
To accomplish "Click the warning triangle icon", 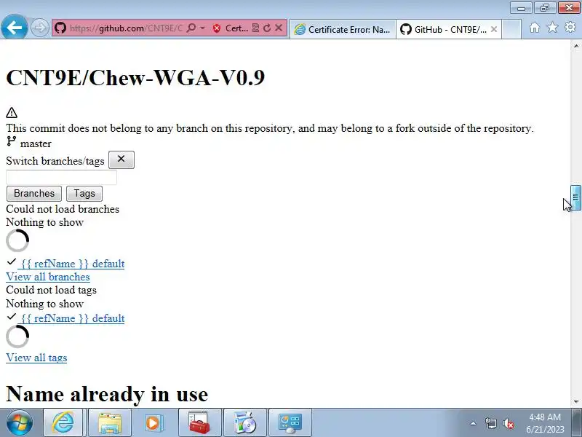I will 12,113.
